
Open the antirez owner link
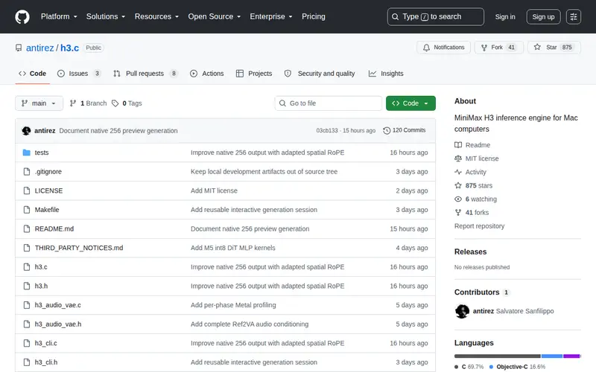(40, 48)
